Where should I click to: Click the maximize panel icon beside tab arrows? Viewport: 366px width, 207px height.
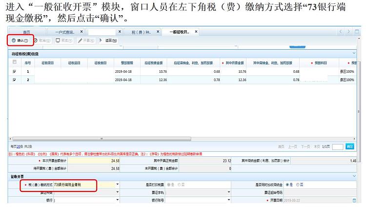[357, 32]
